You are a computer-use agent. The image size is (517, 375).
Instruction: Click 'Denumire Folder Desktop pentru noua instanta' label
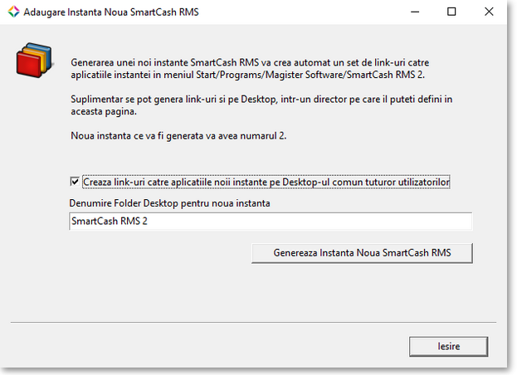169,203
